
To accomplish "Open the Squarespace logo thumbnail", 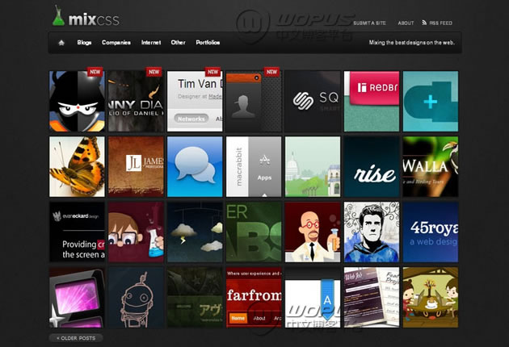I will click(312, 100).
